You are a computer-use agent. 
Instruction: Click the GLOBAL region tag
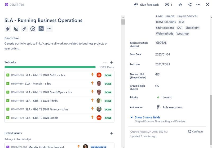[x=161, y=43]
